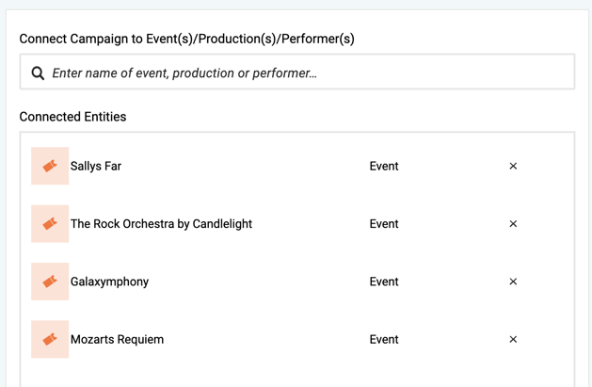Image resolution: width=592 pixels, height=387 pixels.
Task: Click the ticket icon beside Mozarts Requiem
Action: pos(50,339)
